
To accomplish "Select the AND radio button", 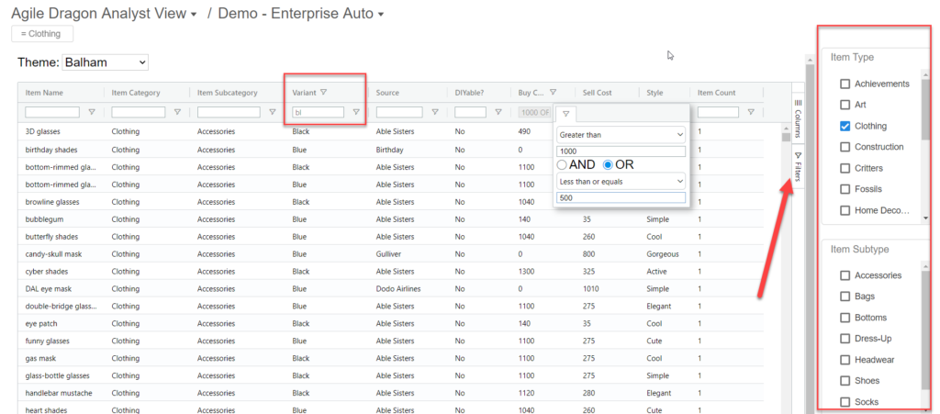I will pos(562,164).
